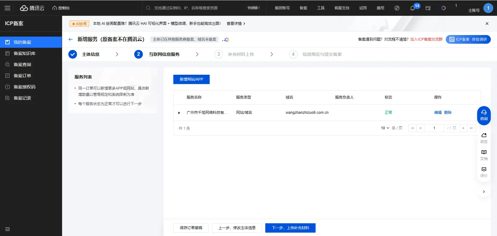This screenshot has width=497, height=236.
Task: Click the service name 广州市千旭网络科技有…
Action: pyautogui.click(x=207, y=113)
